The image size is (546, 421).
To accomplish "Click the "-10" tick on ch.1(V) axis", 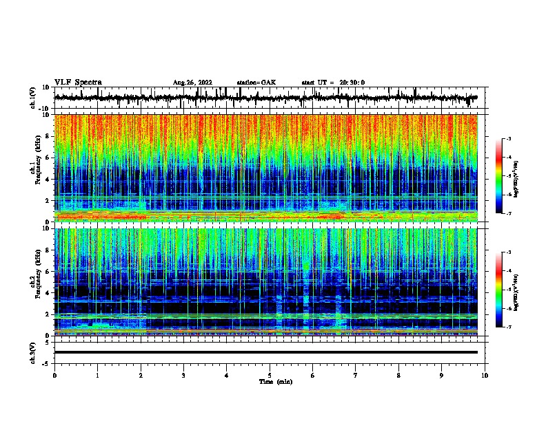I will tap(45, 109).
